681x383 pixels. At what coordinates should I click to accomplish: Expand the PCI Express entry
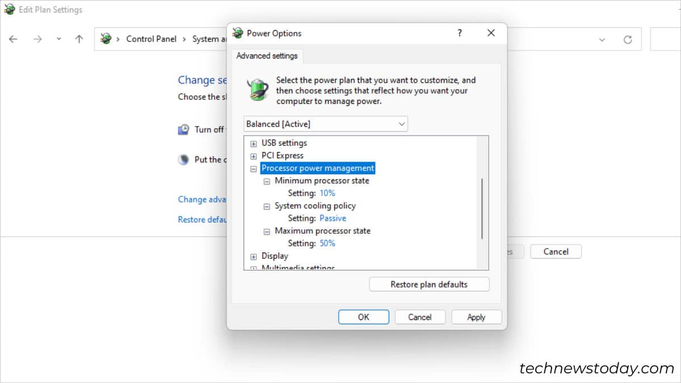tap(253, 155)
